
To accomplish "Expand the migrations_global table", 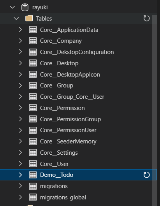I will click(20, 197).
